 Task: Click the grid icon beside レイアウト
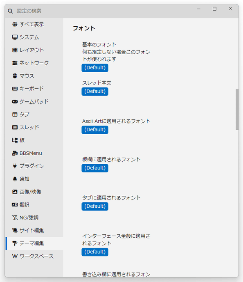[x=15, y=50]
